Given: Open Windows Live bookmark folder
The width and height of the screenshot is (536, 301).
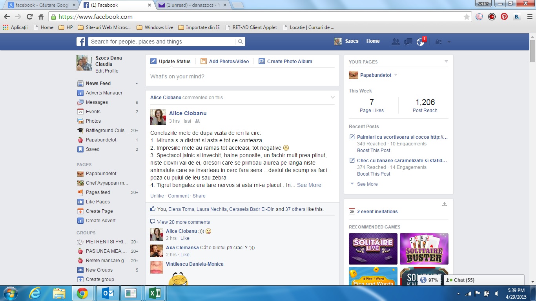Looking at the screenshot, I should coord(155,27).
